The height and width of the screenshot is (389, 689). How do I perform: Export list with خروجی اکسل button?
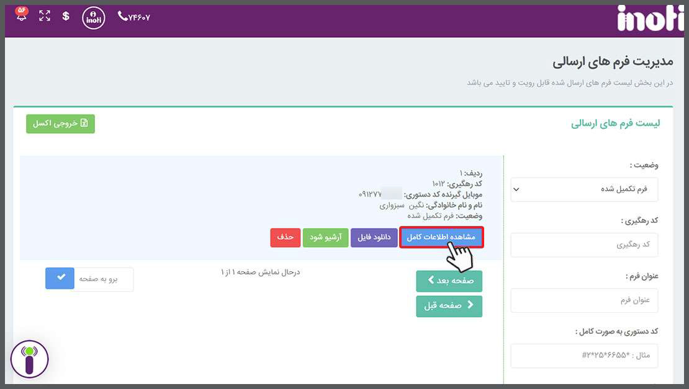click(x=60, y=124)
